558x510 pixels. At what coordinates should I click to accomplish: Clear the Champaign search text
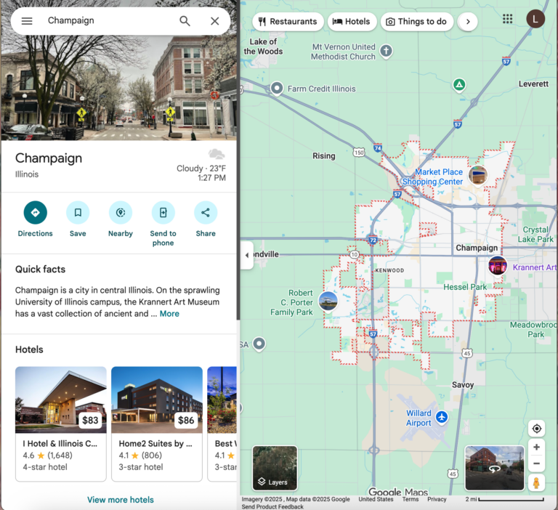(x=214, y=21)
